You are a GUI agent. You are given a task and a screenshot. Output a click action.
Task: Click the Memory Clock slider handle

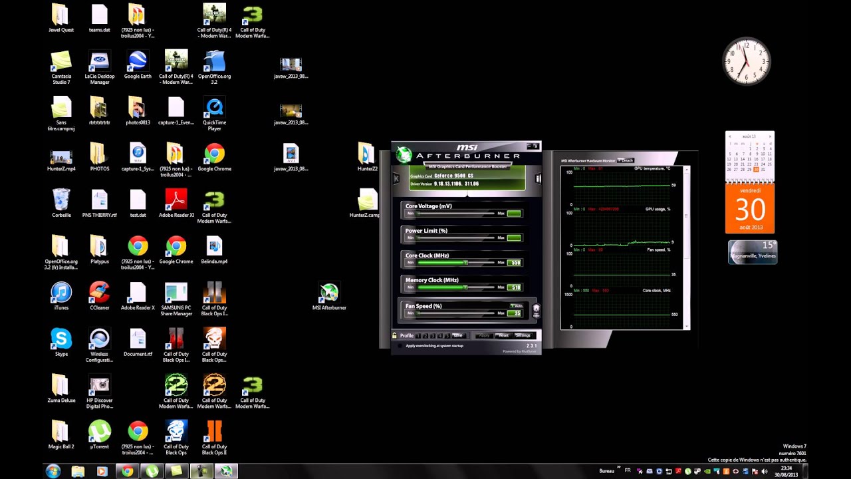[464, 287]
